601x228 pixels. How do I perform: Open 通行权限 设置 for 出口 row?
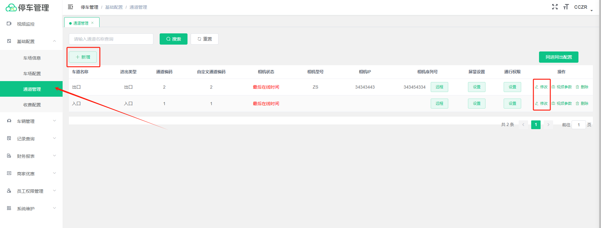(512, 87)
